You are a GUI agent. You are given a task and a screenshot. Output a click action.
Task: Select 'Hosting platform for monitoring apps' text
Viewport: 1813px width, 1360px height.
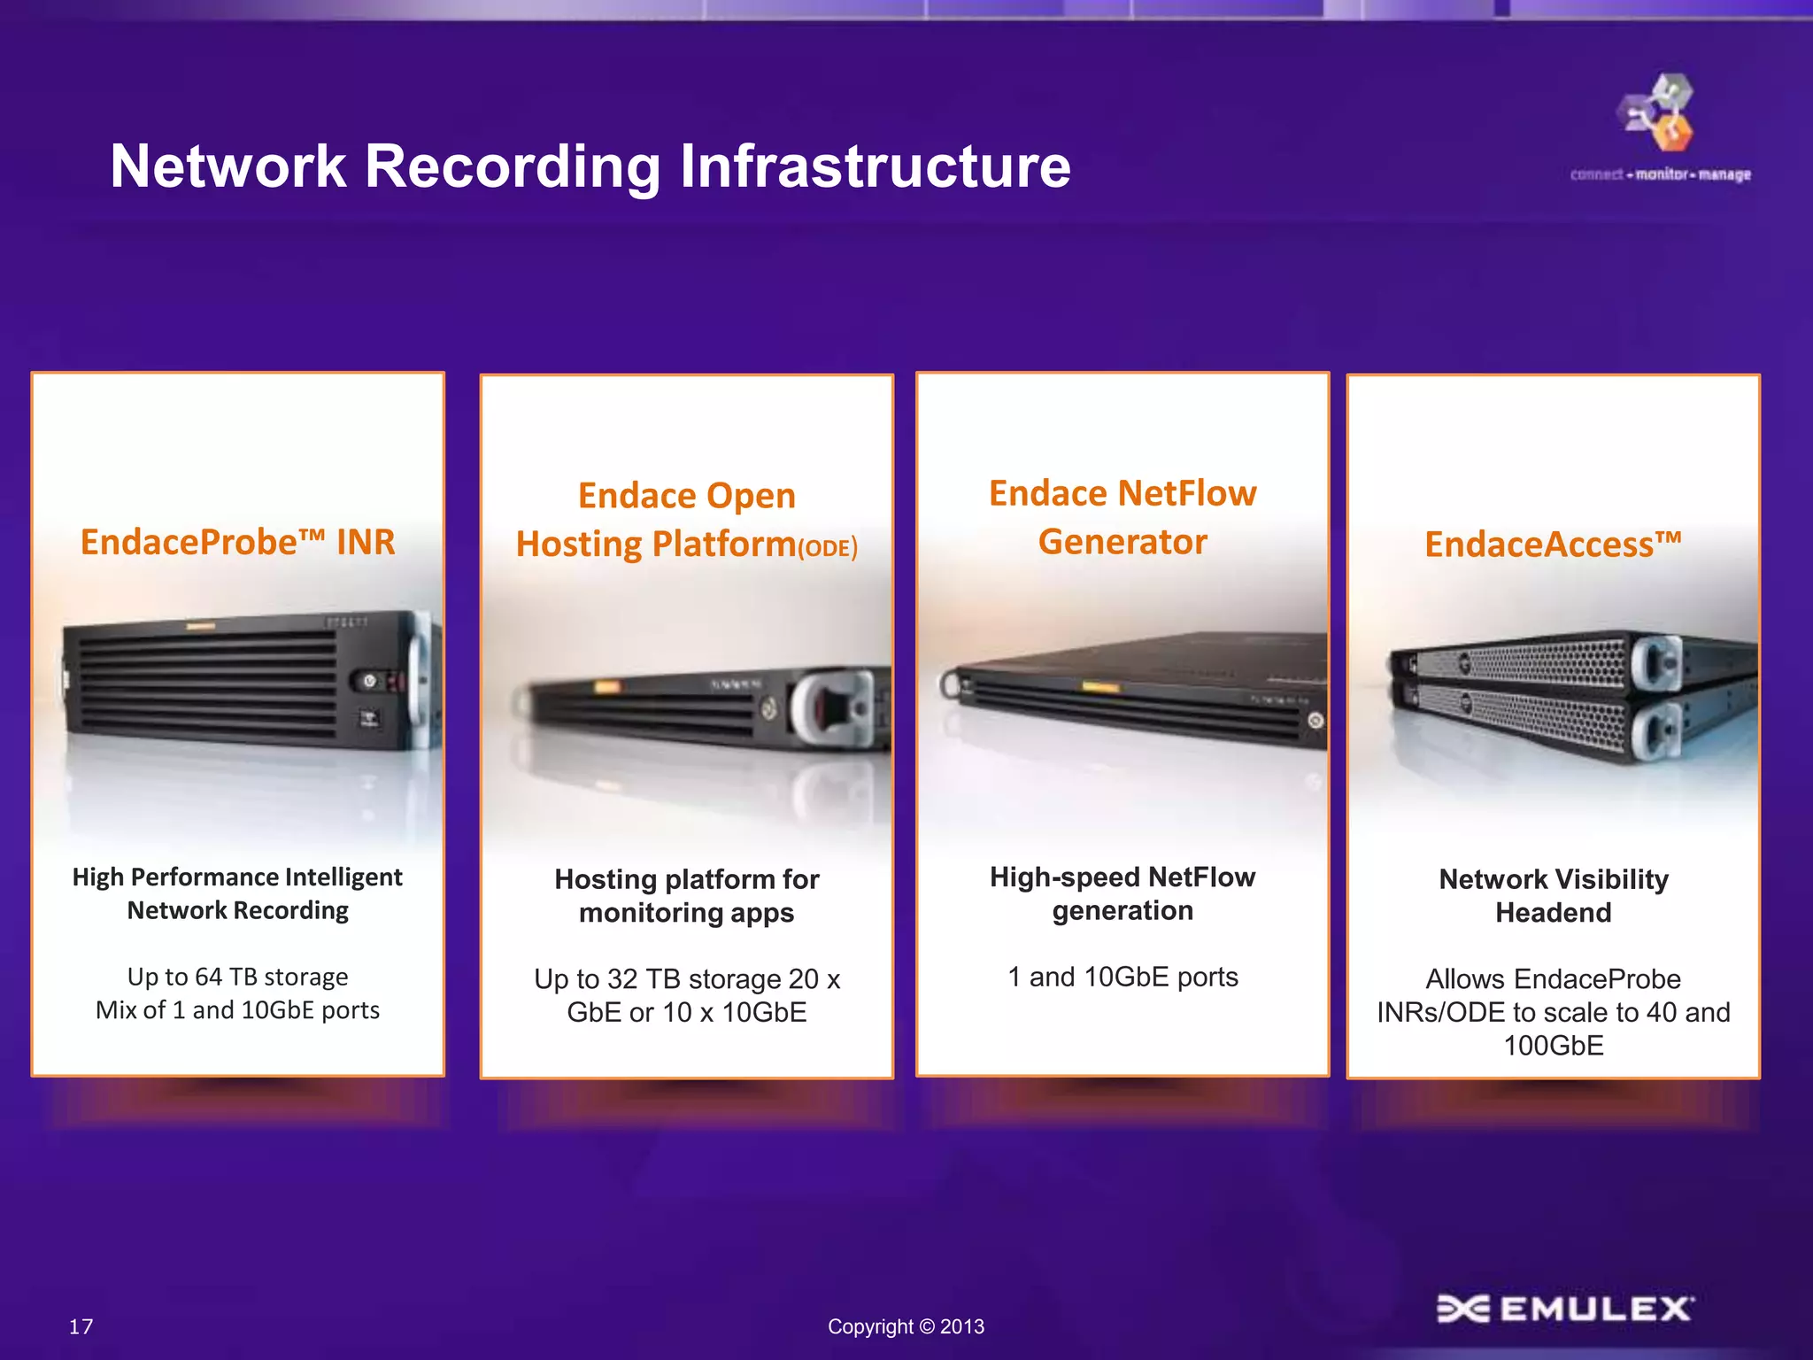[687, 896]
